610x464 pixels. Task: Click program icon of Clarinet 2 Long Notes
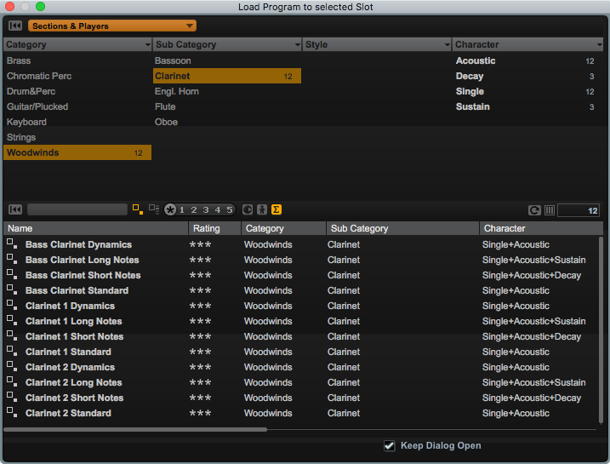click(12, 381)
